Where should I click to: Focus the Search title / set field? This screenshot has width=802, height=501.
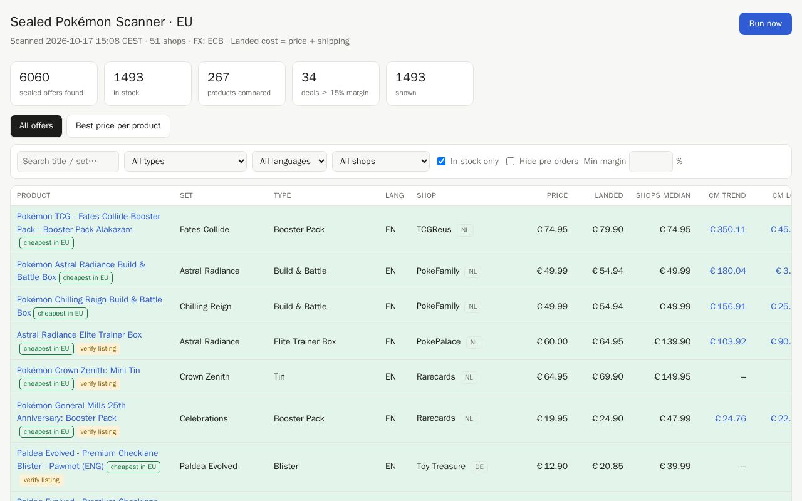(68, 162)
